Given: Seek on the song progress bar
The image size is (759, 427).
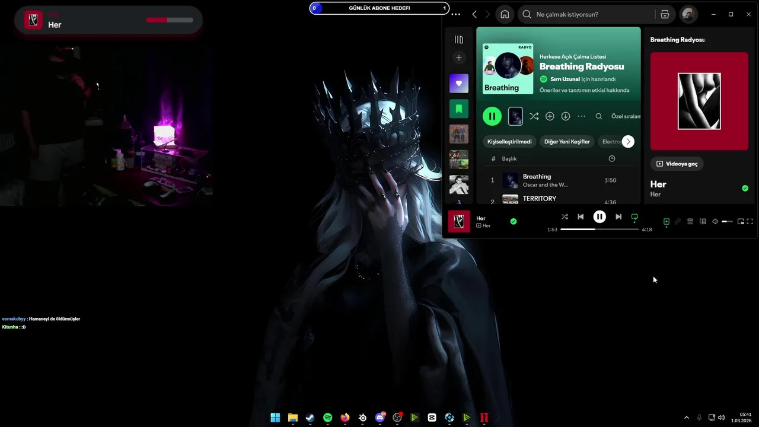Looking at the screenshot, I should coord(599,230).
